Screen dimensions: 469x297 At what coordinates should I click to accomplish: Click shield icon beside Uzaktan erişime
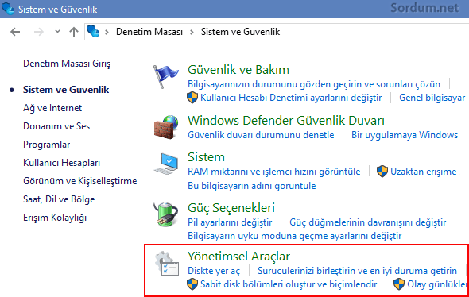tap(382, 172)
